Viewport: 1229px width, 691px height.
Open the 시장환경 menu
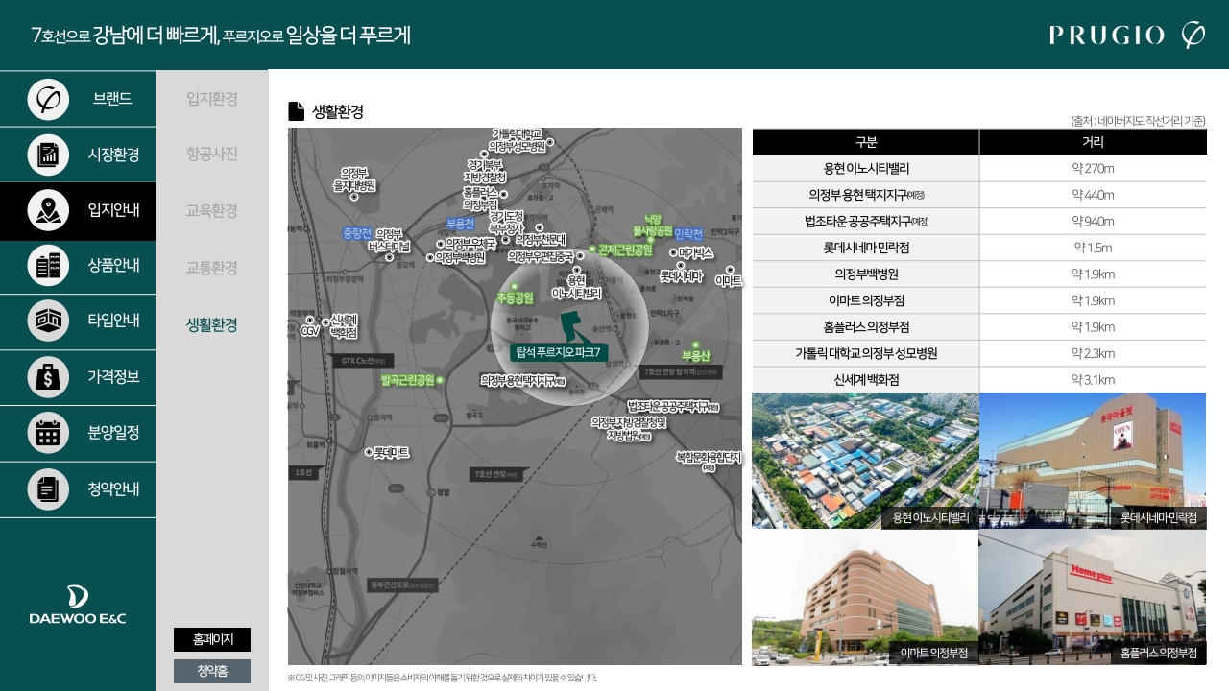click(x=78, y=155)
